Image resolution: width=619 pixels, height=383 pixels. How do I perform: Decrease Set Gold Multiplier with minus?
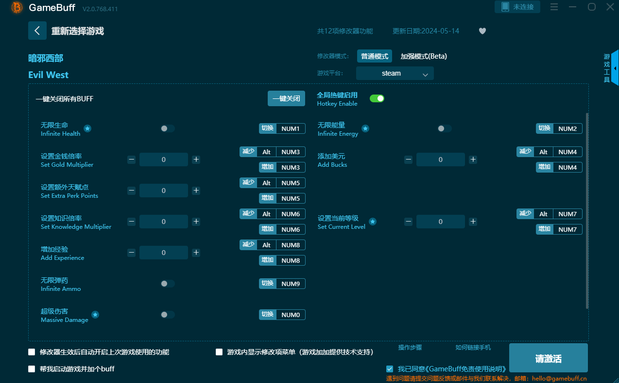pos(132,160)
